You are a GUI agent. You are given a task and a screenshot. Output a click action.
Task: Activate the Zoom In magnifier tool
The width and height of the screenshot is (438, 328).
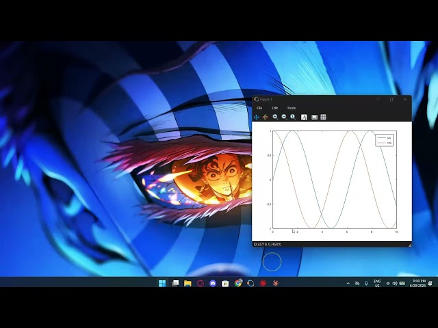(x=275, y=117)
